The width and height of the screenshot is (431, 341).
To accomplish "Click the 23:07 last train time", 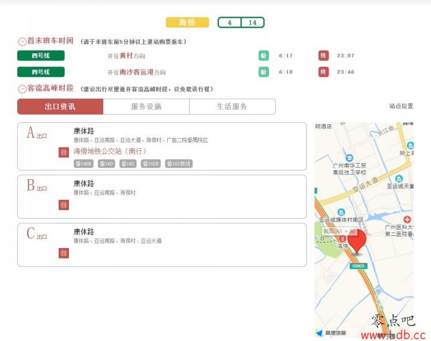I will pyautogui.click(x=345, y=56).
